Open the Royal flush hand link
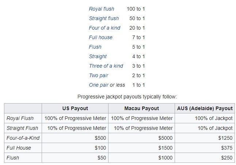The width and height of the screenshot is (236, 165). tap(102, 9)
